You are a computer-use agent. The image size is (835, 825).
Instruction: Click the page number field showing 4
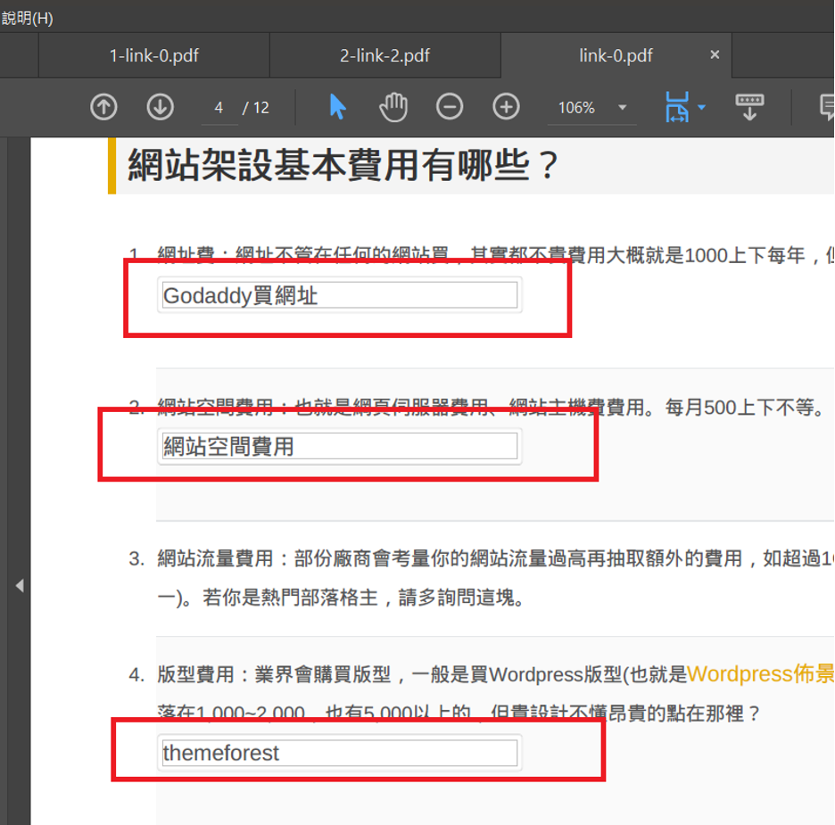pos(219,108)
